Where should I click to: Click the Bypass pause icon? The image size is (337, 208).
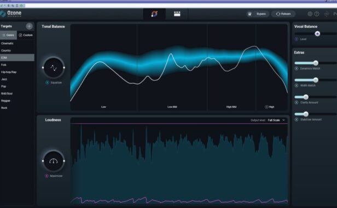point(249,14)
